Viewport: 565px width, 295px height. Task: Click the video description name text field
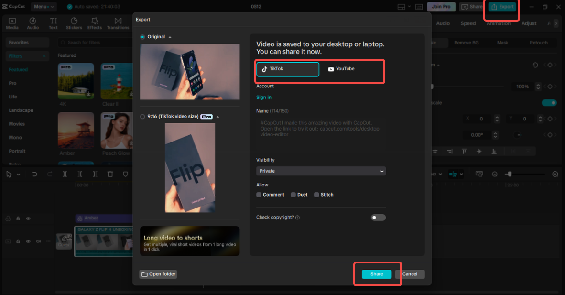pyautogui.click(x=321, y=134)
